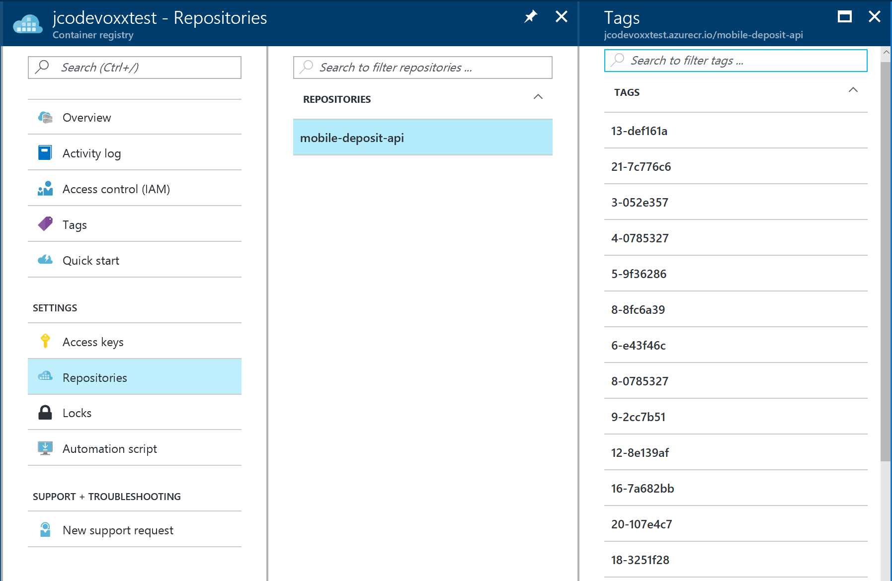Click magnifier icon in tags filter box
Viewport: 892px width, 581px height.
pyautogui.click(x=618, y=60)
